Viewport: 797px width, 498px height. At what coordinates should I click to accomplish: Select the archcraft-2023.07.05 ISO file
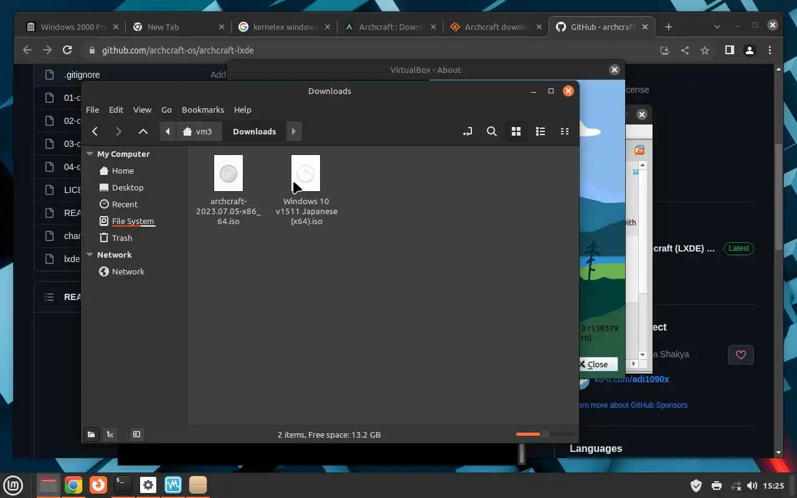[x=229, y=190]
